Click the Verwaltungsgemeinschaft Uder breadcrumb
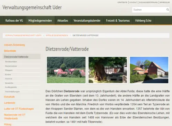The height and width of the screenshot is (126, 172). pyautogui.click(x=23, y=35)
